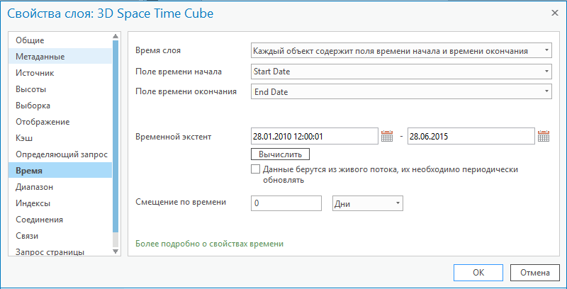This screenshot has height=289, width=567.
Task: Click the Вычислить button
Action: point(281,154)
